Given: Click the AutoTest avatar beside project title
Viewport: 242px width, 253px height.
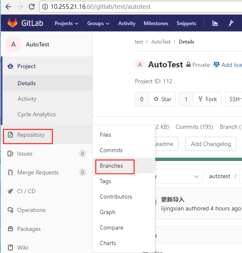Looking at the screenshot, I should click(x=140, y=64).
